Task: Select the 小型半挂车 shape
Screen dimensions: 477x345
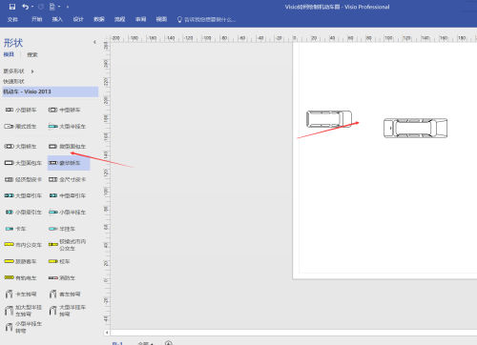Action: [68, 213]
